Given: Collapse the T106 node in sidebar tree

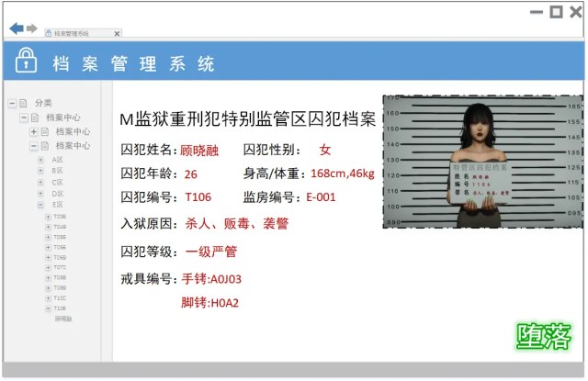Looking at the screenshot, I should pos(48,308).
